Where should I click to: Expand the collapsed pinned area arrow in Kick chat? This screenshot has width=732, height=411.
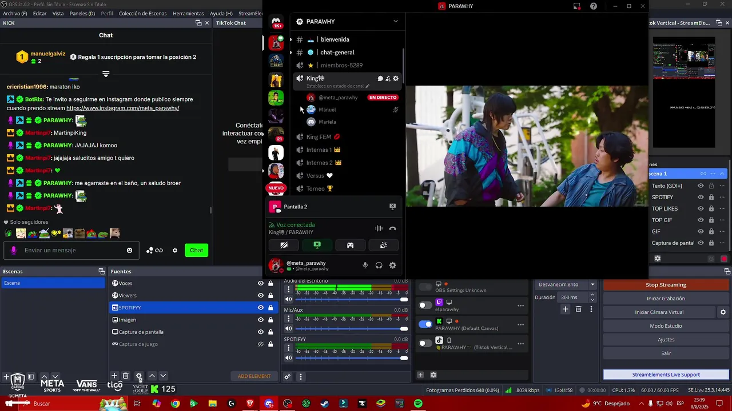(106, 74)
